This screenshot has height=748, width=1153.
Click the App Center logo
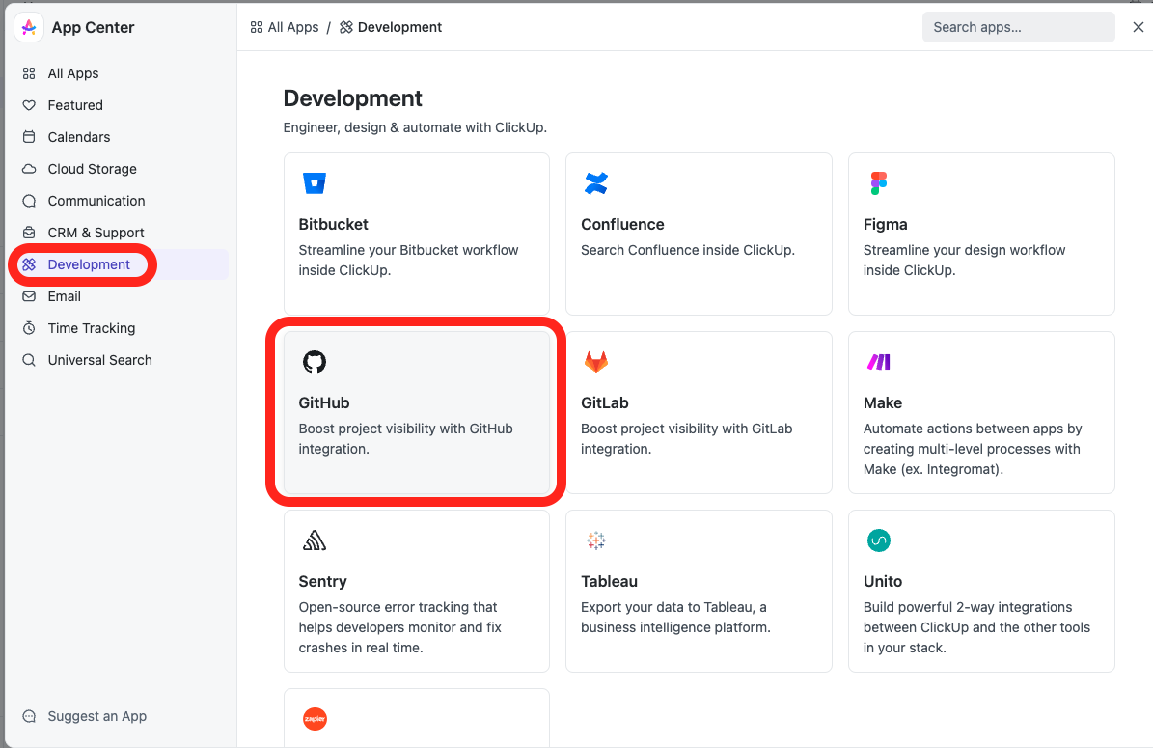[28, 27]
